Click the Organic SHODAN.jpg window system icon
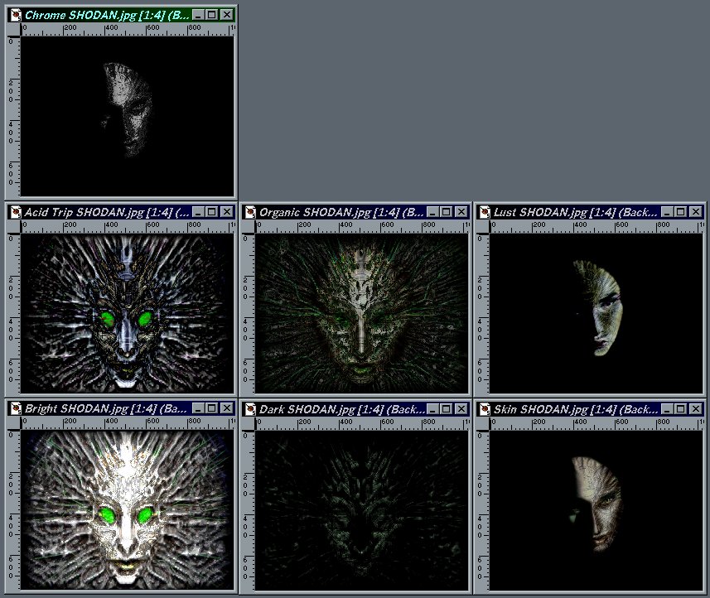Screen dimensions: 710x598 click(x=250, y=212)
